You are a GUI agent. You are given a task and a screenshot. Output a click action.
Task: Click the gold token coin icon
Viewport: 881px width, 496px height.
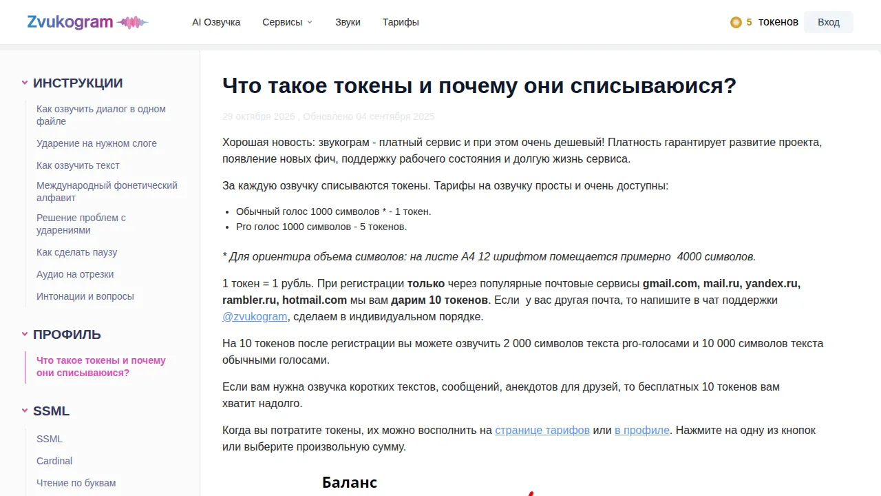[736, 22]
